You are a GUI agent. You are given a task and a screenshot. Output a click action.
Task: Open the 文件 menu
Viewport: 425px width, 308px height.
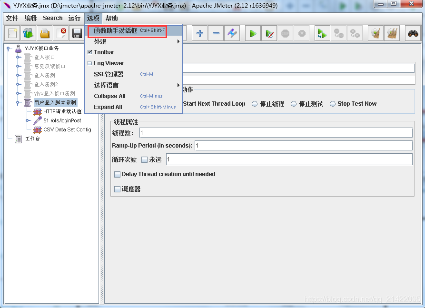[x=12, y=18]
